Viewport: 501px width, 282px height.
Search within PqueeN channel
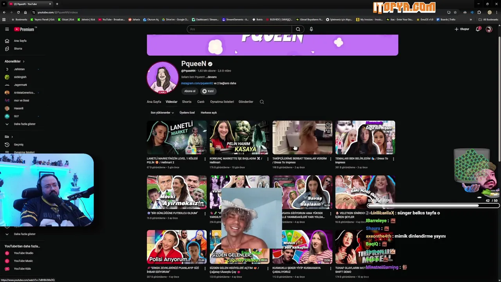(262, 102)
